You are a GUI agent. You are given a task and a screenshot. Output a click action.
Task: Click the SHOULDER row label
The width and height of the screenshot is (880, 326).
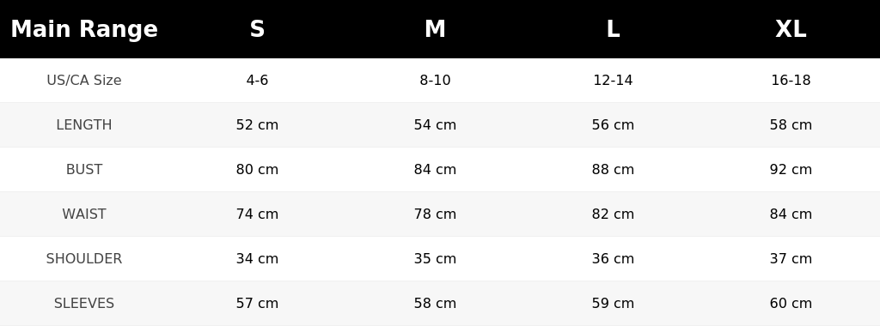point(84,259)
